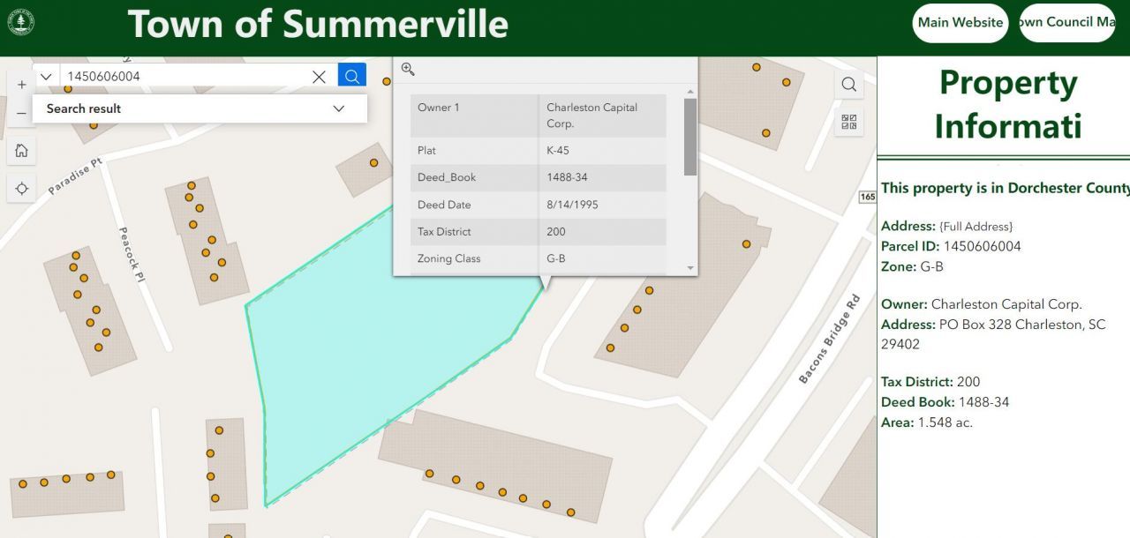
Task: Open the search source dropdown arrow
Action: tap(46, 77)
